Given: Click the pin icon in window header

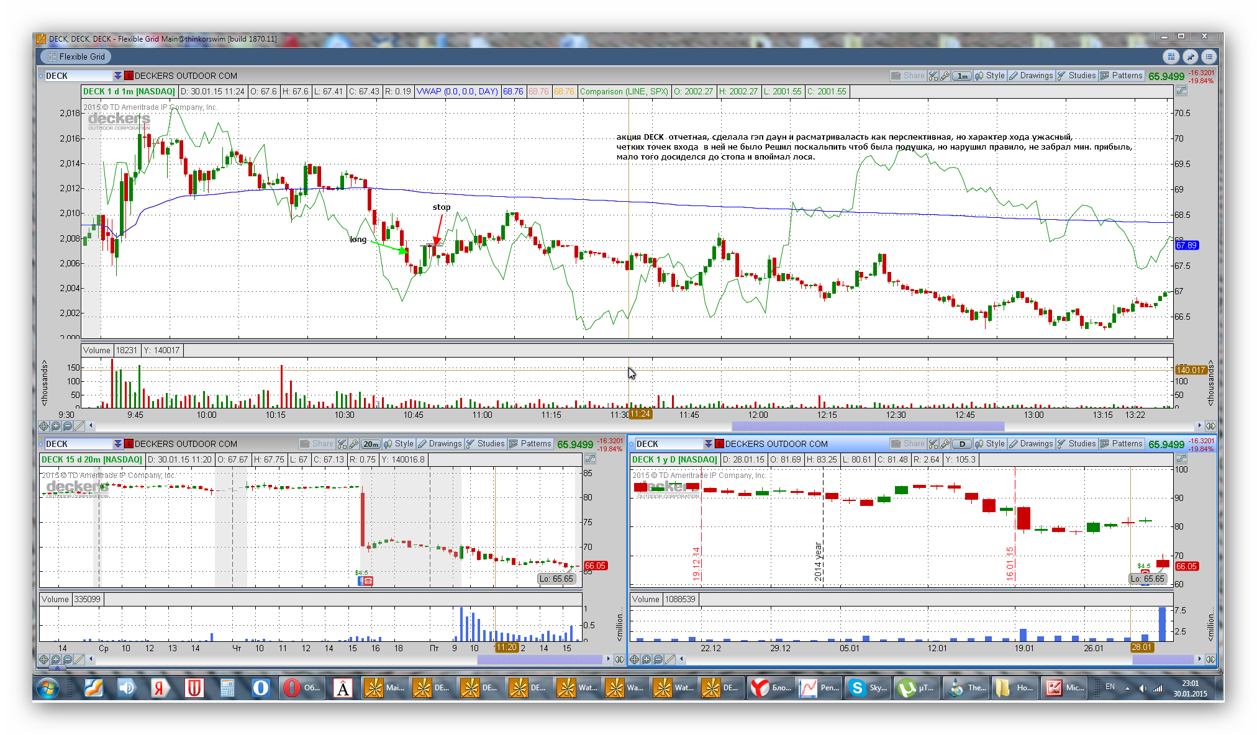Looking at the screenshot, I should pyautogui.click(x=1190, y=56).
